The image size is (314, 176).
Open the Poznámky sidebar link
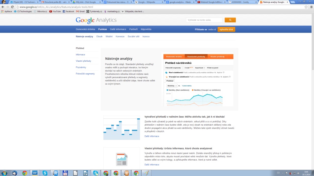point(81,67)
